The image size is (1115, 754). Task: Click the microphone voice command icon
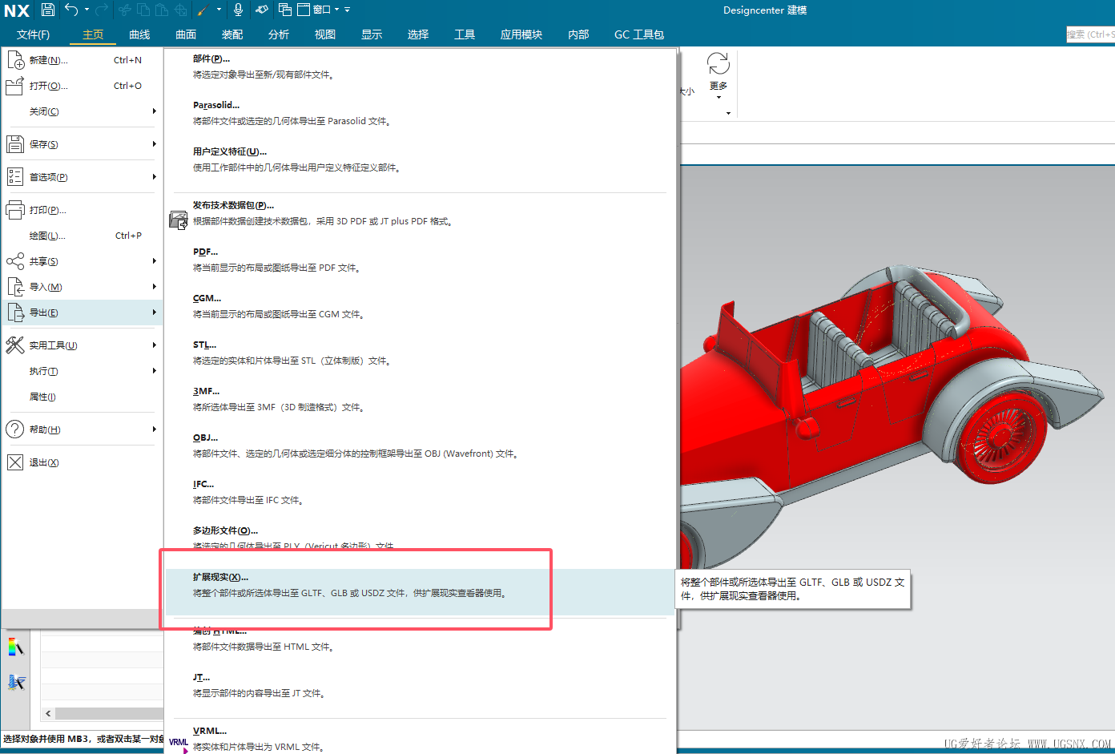(x=238, y=10)
